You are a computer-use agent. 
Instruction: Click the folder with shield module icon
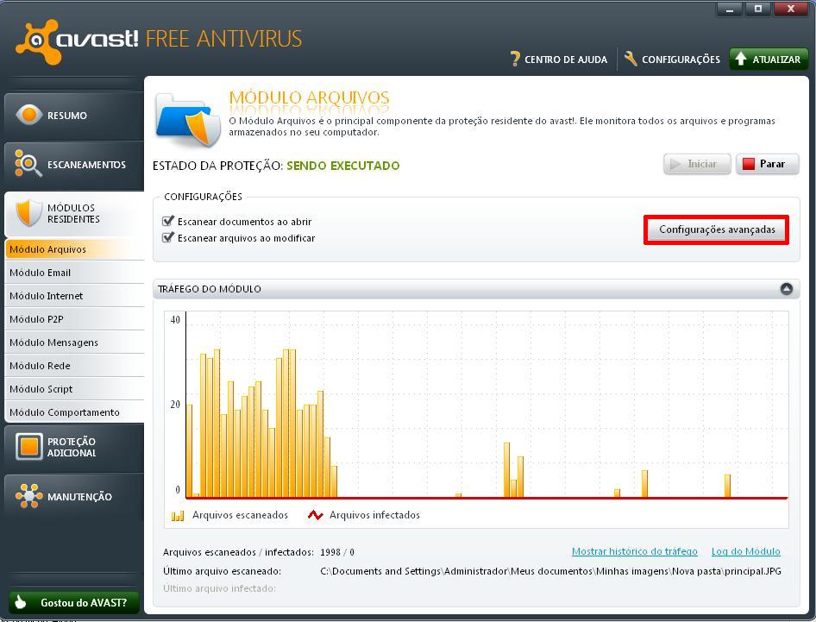click(x=188, y=119)
